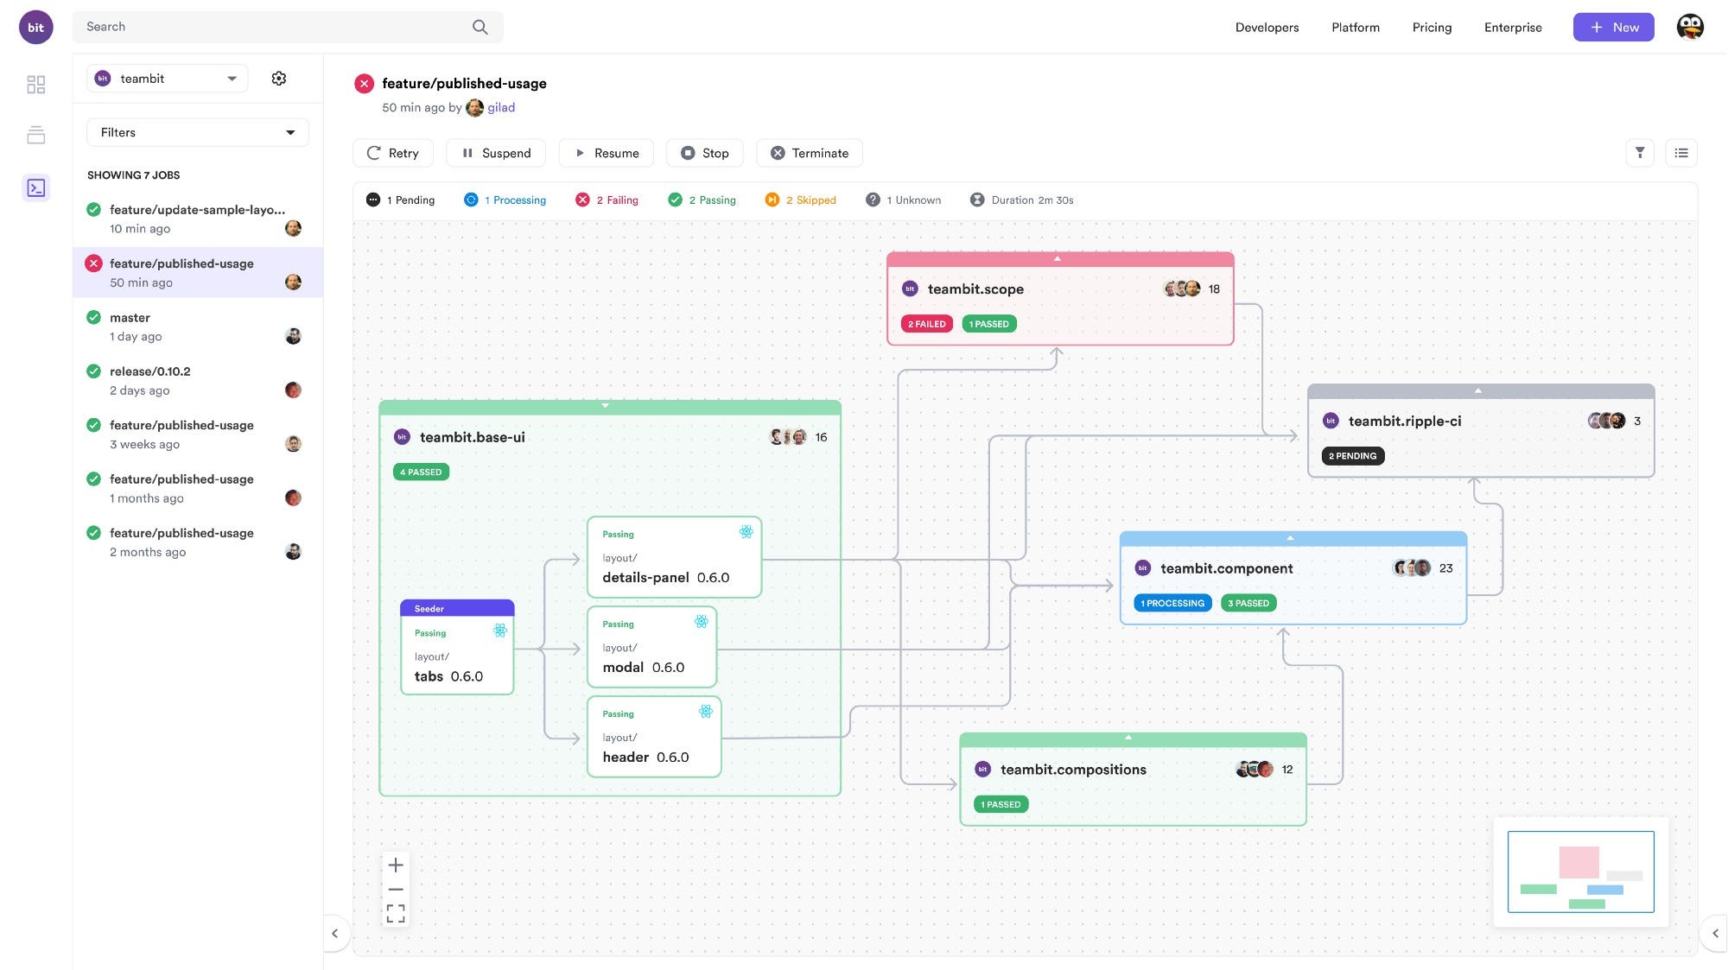Zoom out with the minus icon
Screen dimensions: 1728x970
[396, 889]
